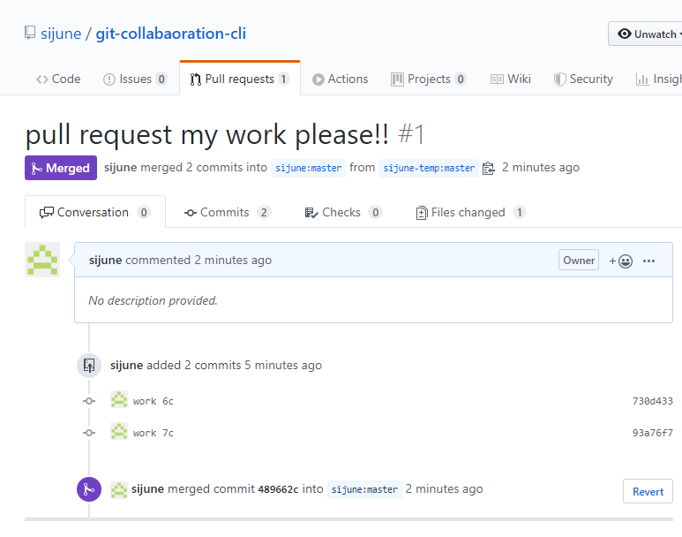Click the sijune:master base branch label

pos(309,168)
